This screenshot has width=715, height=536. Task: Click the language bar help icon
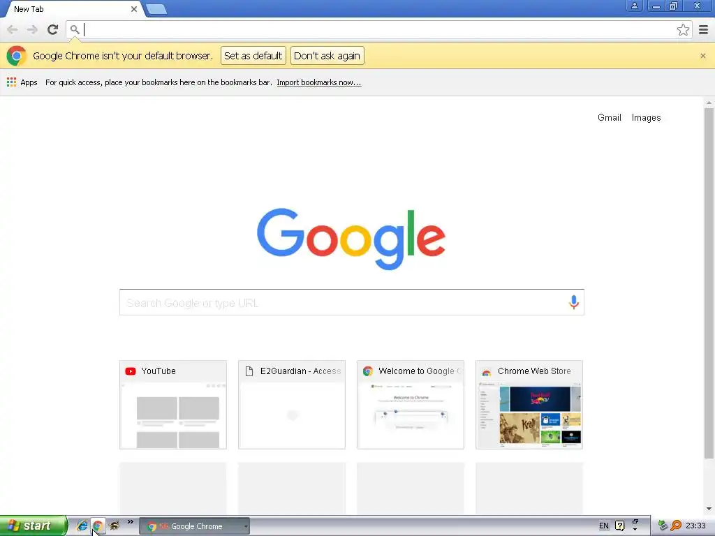point(620,526)
